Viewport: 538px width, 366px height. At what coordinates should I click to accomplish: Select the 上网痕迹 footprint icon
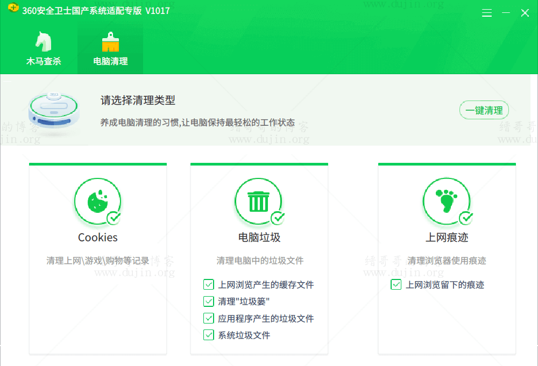[x=447, y=201]
